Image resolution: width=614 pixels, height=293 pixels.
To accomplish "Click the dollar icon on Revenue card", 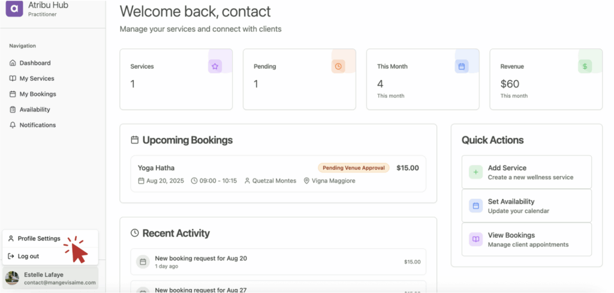I will point(585,67).
